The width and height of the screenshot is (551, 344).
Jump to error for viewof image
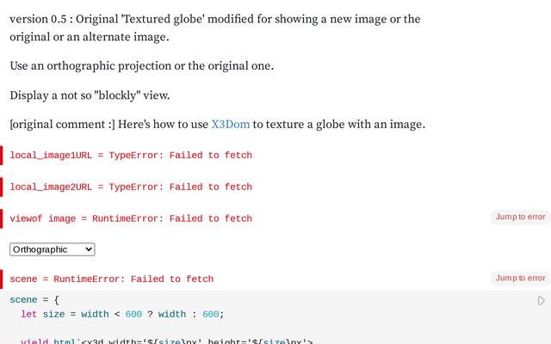point(520,217)
